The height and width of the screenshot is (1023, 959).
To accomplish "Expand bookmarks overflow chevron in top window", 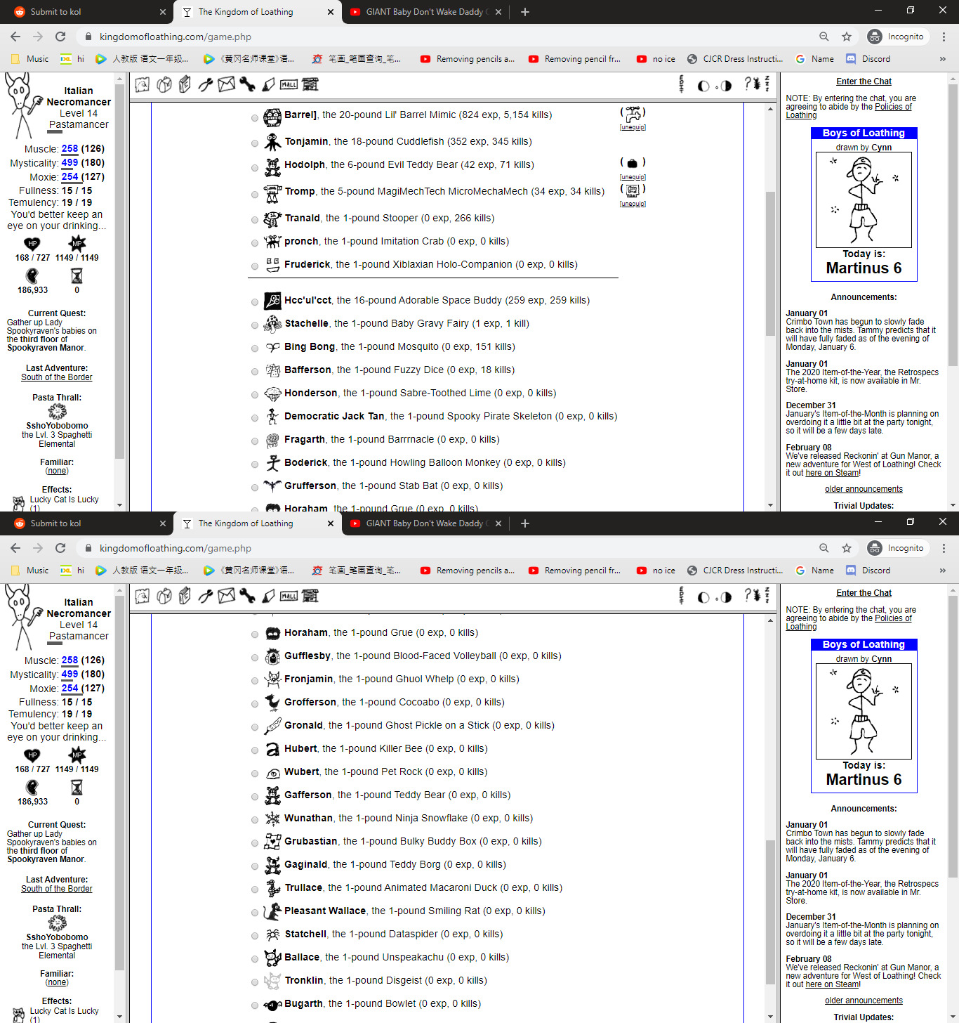I will point(942,59).
